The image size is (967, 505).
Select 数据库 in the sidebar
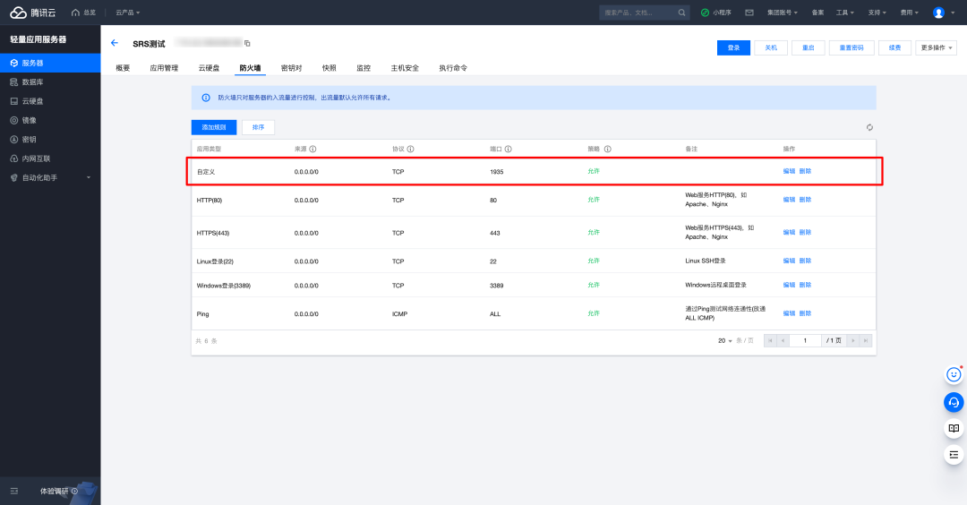(50, 82)
